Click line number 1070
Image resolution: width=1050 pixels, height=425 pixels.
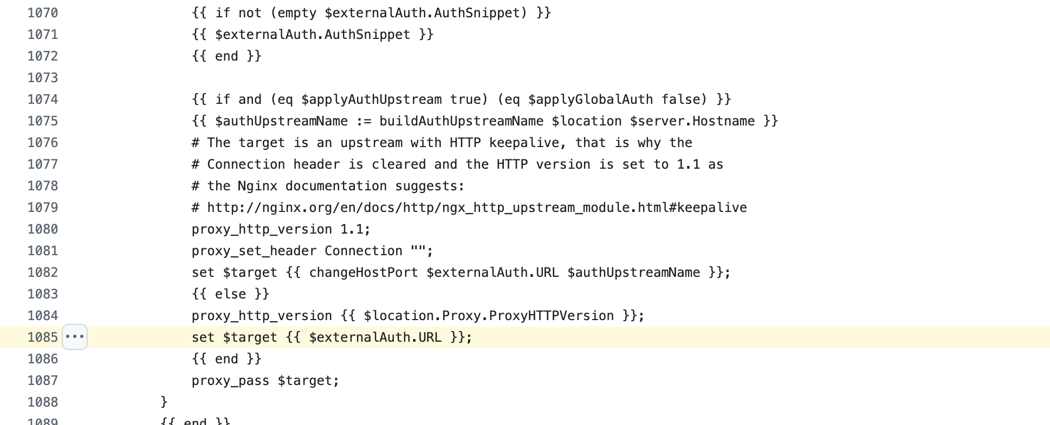click(43, 13)
